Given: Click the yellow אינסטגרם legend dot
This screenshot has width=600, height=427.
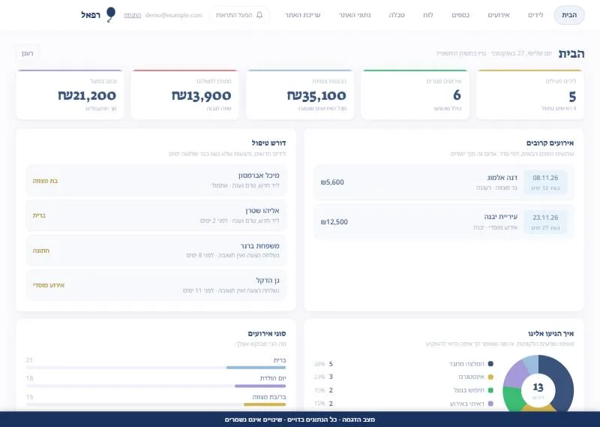Looking at the screenshot, I should coord(490,377).
